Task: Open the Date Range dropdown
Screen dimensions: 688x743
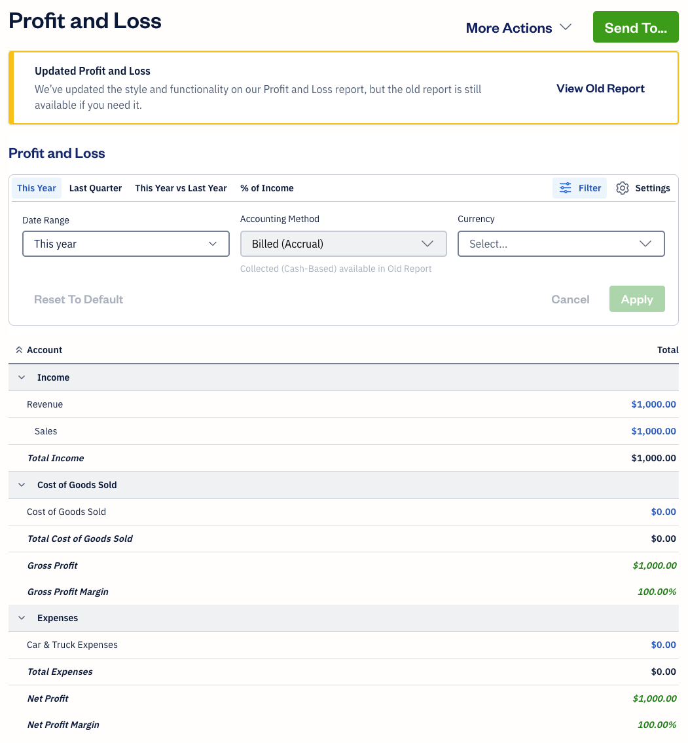Action: click(x=126, y=244)
